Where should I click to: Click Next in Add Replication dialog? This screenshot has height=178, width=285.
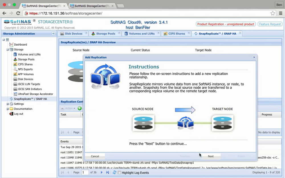point(211,156)
